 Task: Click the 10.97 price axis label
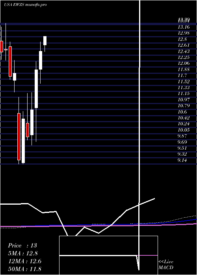184,100
